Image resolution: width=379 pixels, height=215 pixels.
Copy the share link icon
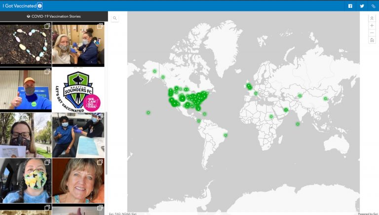pos(373,6)
